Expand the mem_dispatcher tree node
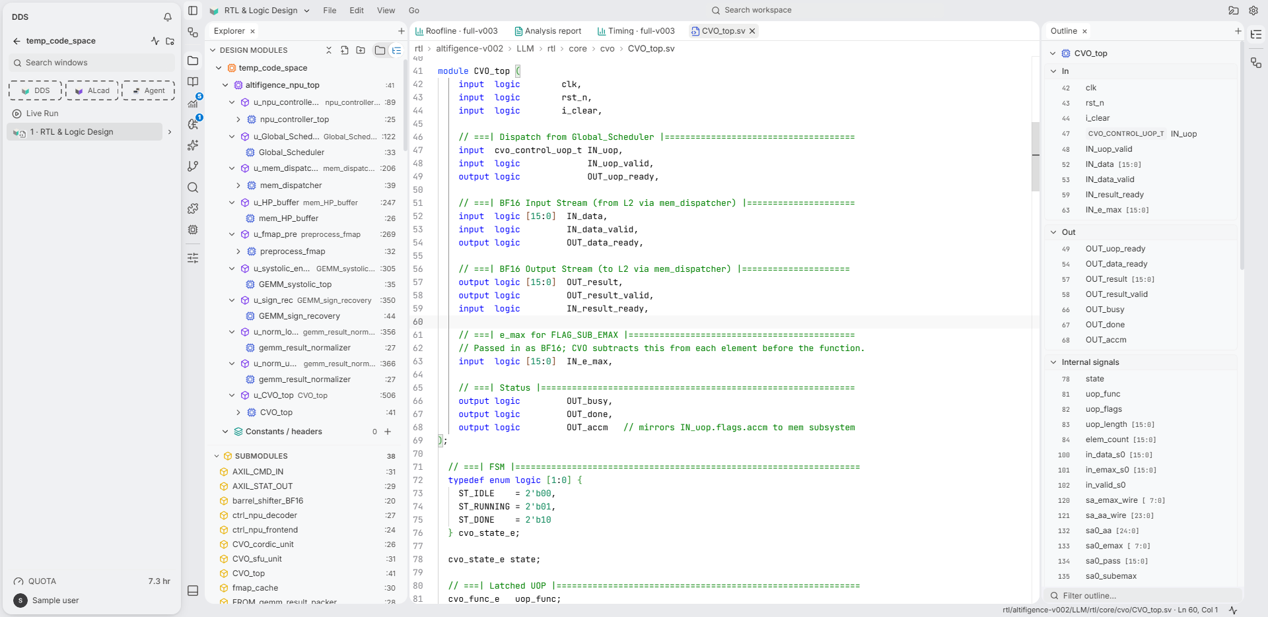This screenshot has height=617, width=1268. (x=238, y=185)
